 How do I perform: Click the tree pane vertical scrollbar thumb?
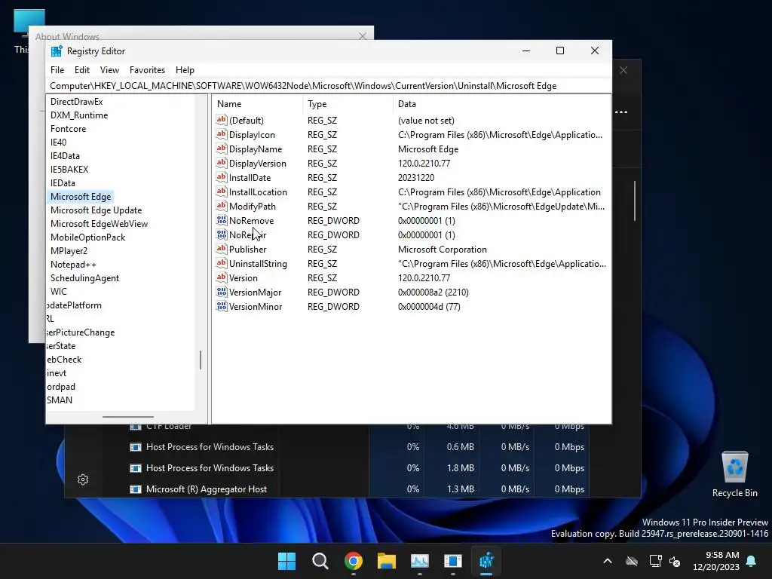(x=201, y=360)
